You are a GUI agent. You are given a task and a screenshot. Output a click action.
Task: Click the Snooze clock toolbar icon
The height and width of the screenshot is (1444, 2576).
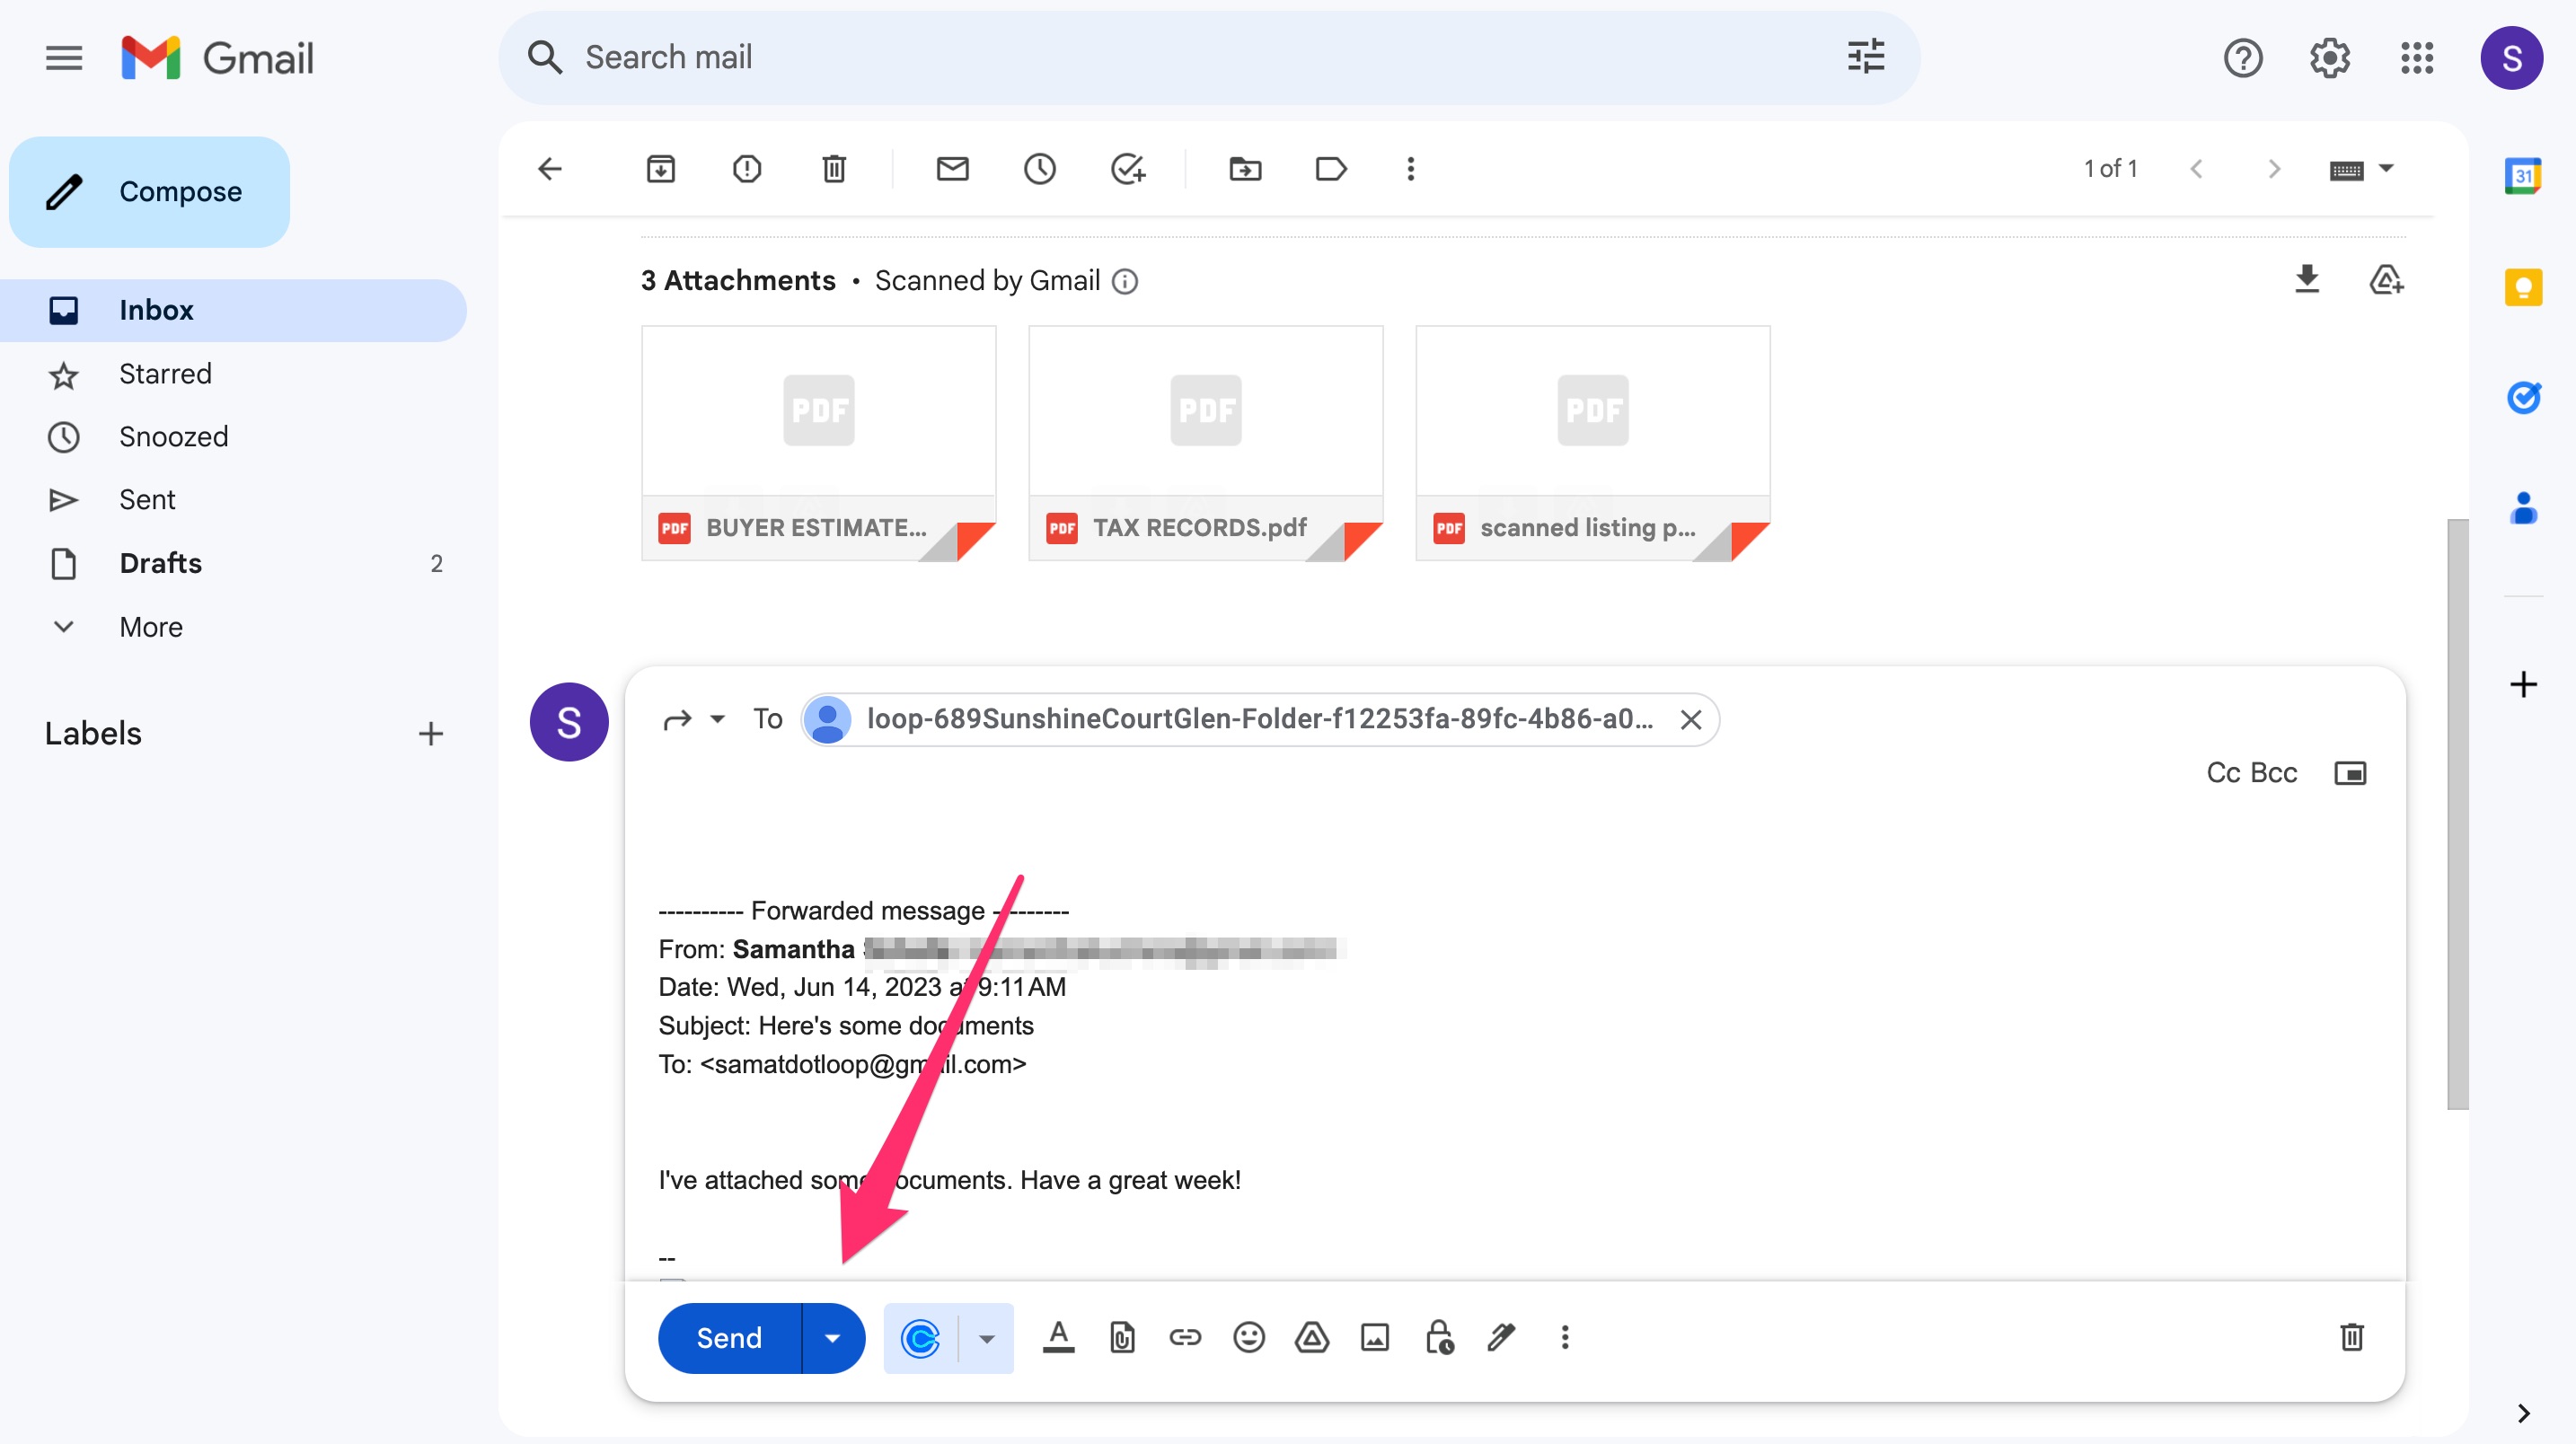tap(1039, 169)
